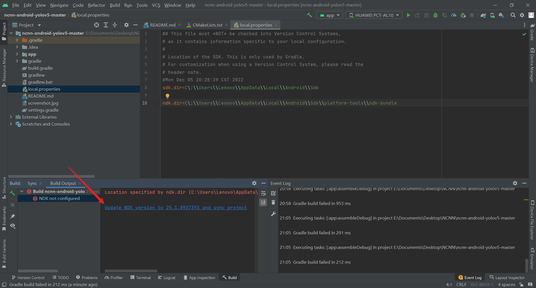Viewport: 536px width, 288px height.
Task: Start debugging with the bug icon
Action: pos(435,15)
